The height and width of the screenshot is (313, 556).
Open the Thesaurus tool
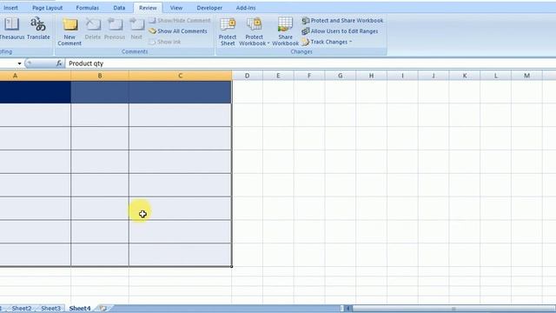coord(11,29)
